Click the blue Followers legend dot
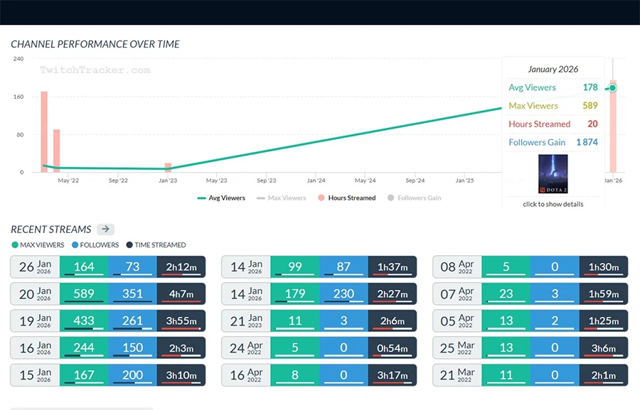Image resolution: width=640 pixels, height=410 pixels. (75, 245)
